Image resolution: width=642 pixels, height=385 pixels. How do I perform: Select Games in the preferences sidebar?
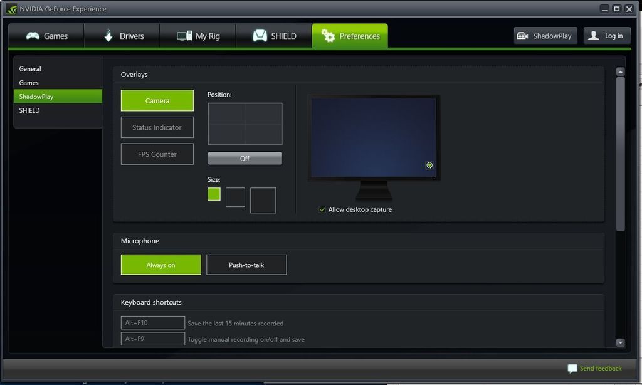[x=58, y=83]
